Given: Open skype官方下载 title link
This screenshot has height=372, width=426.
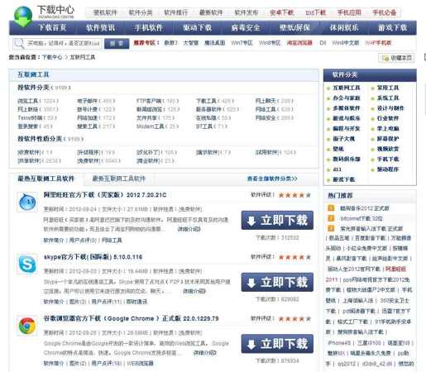Looking at the screenshot, I should click(x=93, y=257).
